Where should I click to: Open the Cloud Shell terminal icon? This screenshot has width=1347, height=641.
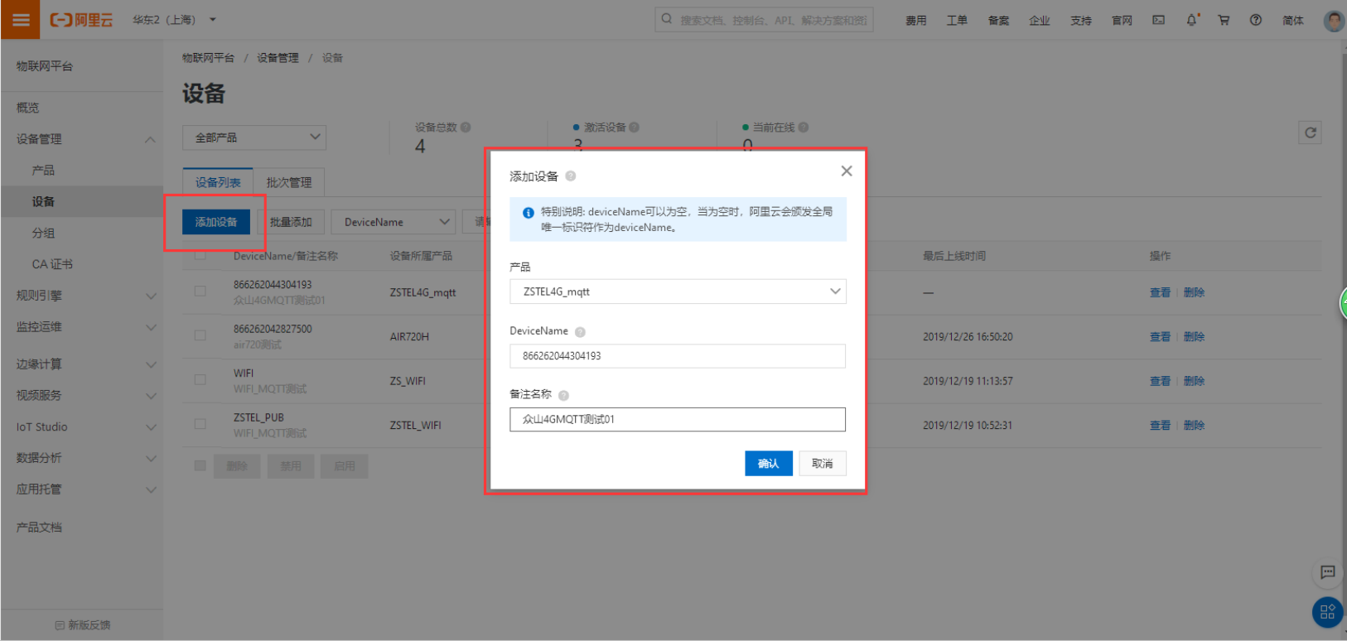(1158, 20)
